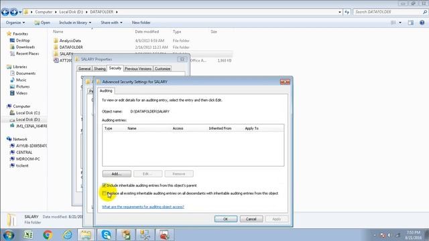
Task: Sort by Name column header
Action: tap(58, 31)
